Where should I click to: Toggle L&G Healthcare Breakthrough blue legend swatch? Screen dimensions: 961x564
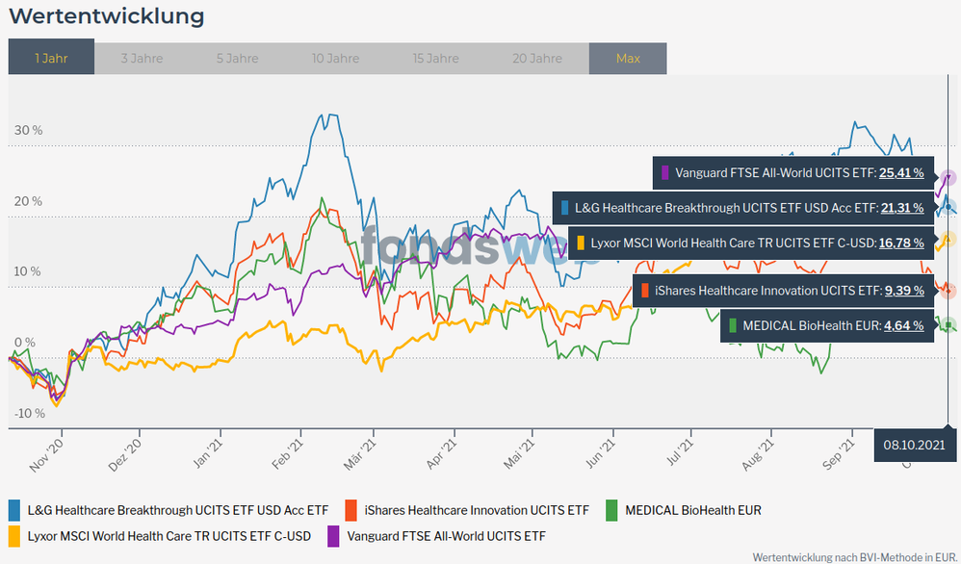tap(14, 509)
